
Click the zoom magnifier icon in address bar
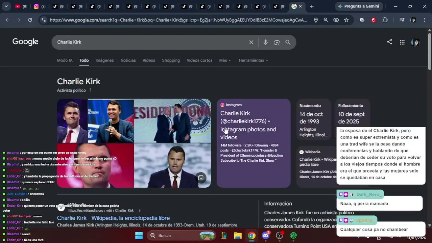[x=326, y=20]
